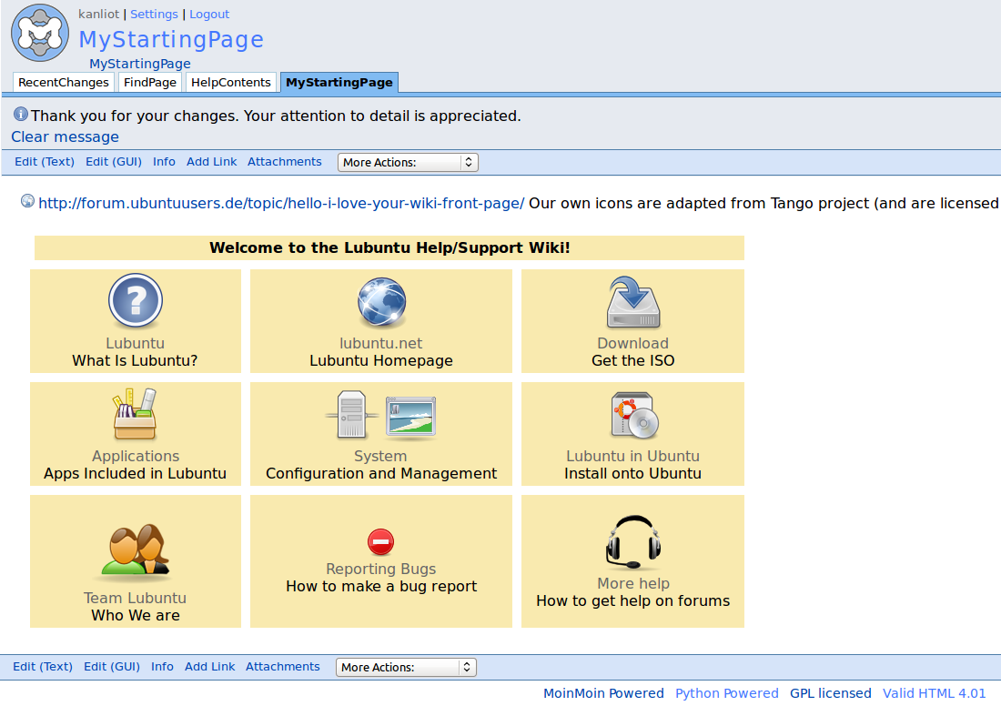Click the System computer and monitor icon
This screenshot has width=1001, height=716.
click(x=381, y=416)
